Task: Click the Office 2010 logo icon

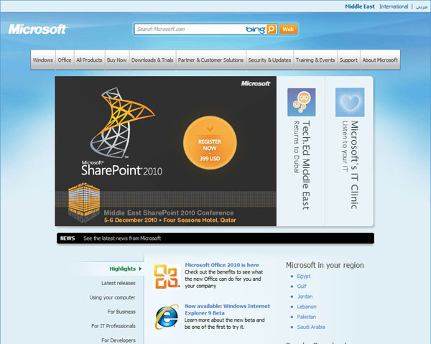Action: click(167, 276)
